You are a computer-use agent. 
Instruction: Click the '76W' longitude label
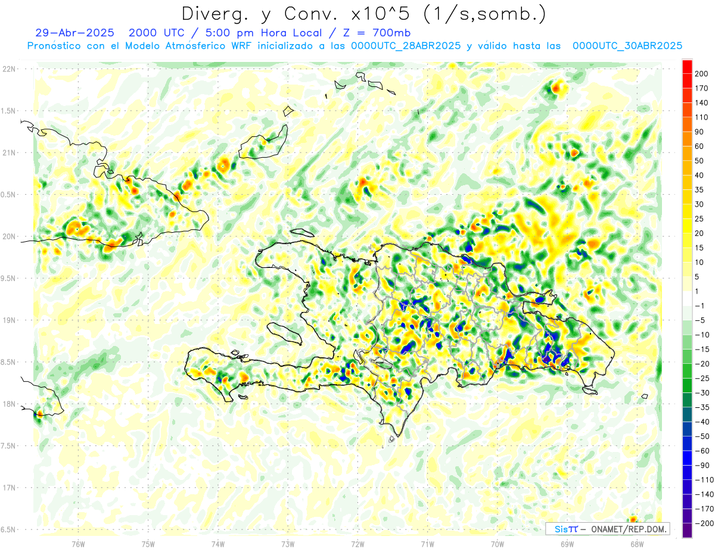point(78,544)
